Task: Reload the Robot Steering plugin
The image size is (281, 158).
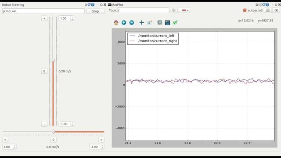Action: 89,5
